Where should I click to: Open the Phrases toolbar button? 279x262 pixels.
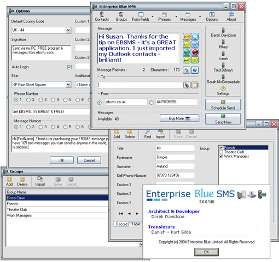[164, 16]
